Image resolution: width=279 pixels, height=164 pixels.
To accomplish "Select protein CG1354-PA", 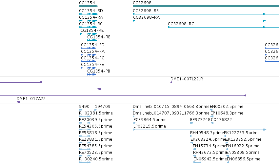I will [x=93, y=51].
